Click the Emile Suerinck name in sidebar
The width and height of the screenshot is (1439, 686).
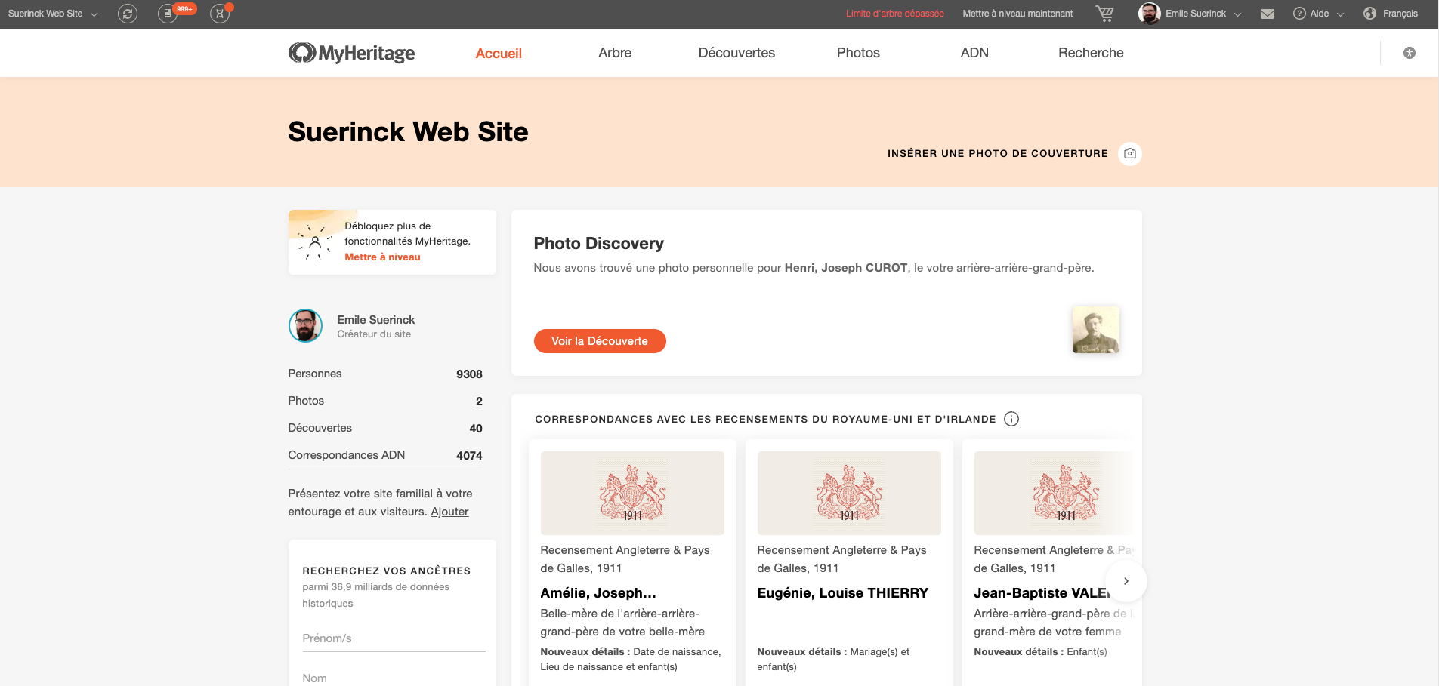coord(376,320)
